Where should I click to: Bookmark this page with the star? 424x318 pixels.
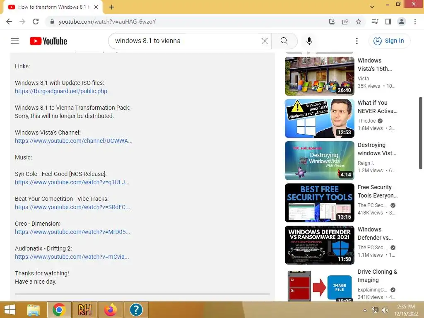pyautogui.click(x=359, y=22)
